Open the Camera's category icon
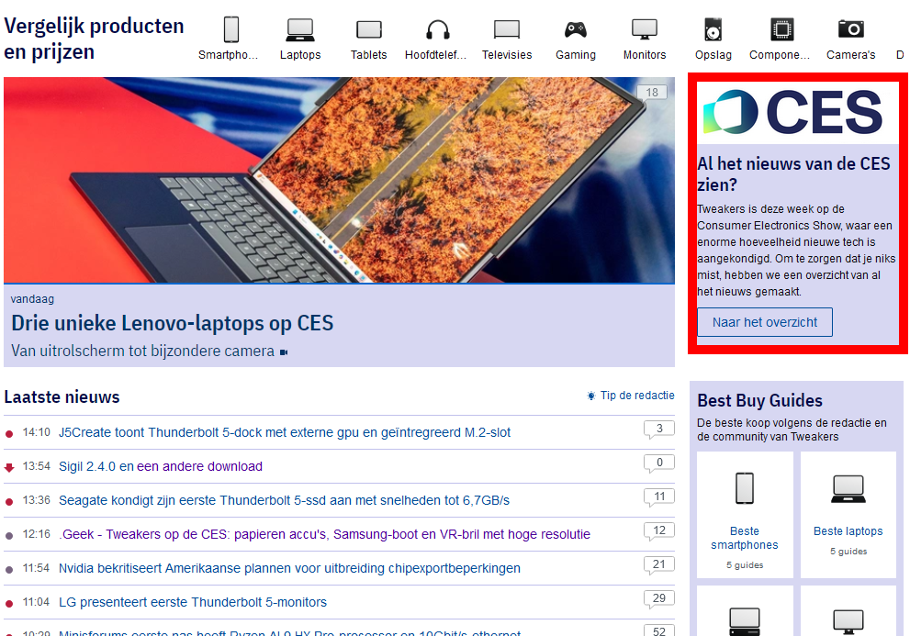Screen dimensions: 910x636 (851, 29)
